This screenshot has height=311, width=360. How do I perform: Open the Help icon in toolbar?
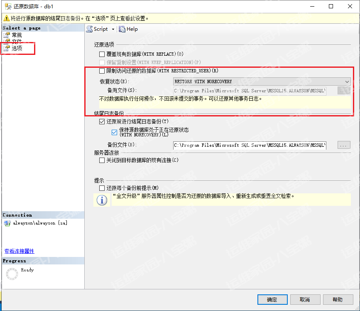[122, 29]
